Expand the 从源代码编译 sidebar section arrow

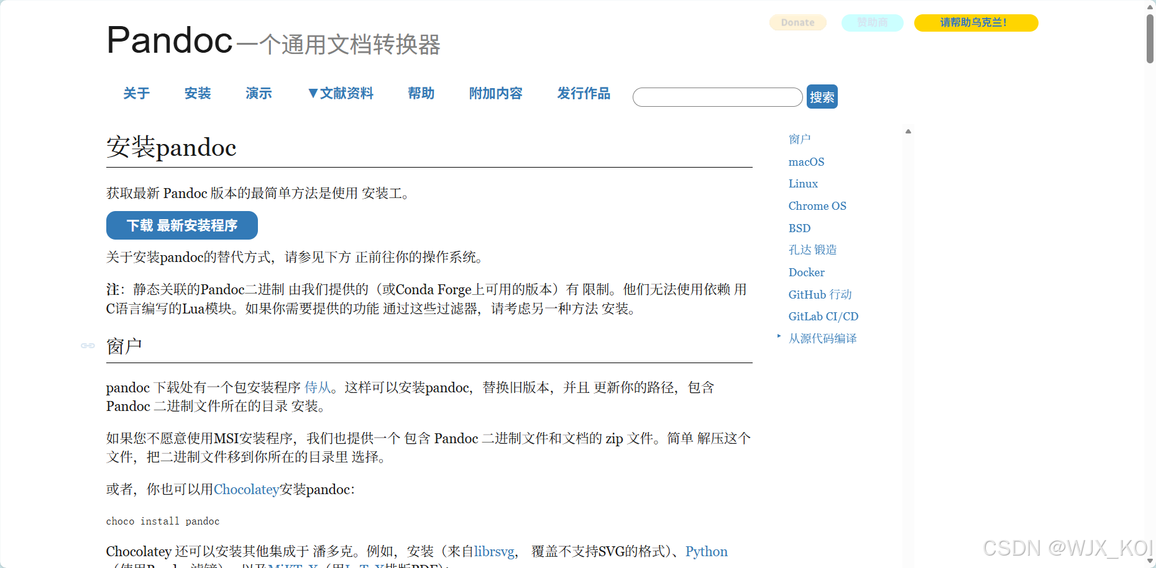tap(779, 336)
